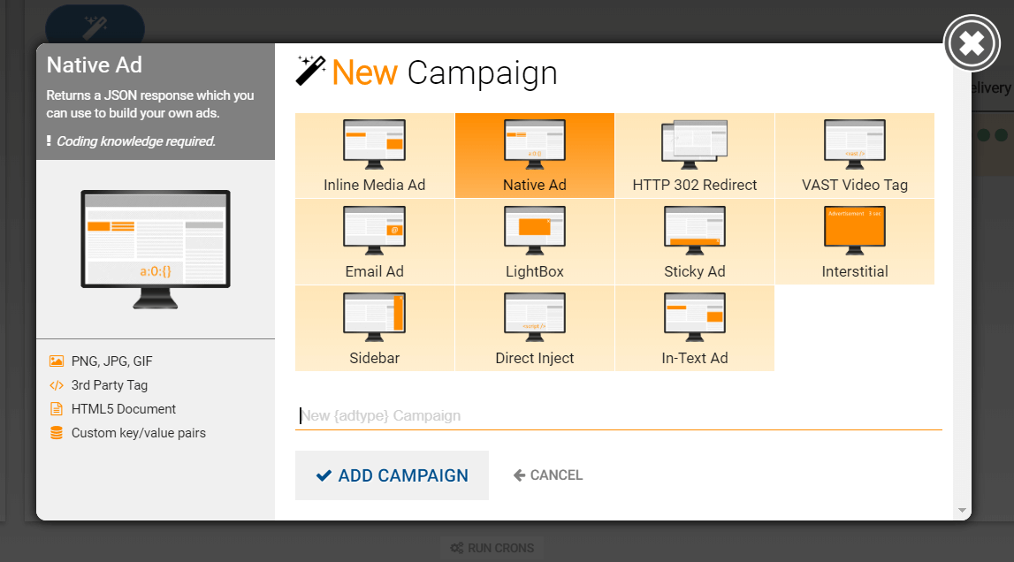Pick the VAST Video Tag type
Screen dimensions: 1014x562
coord(854,155)
